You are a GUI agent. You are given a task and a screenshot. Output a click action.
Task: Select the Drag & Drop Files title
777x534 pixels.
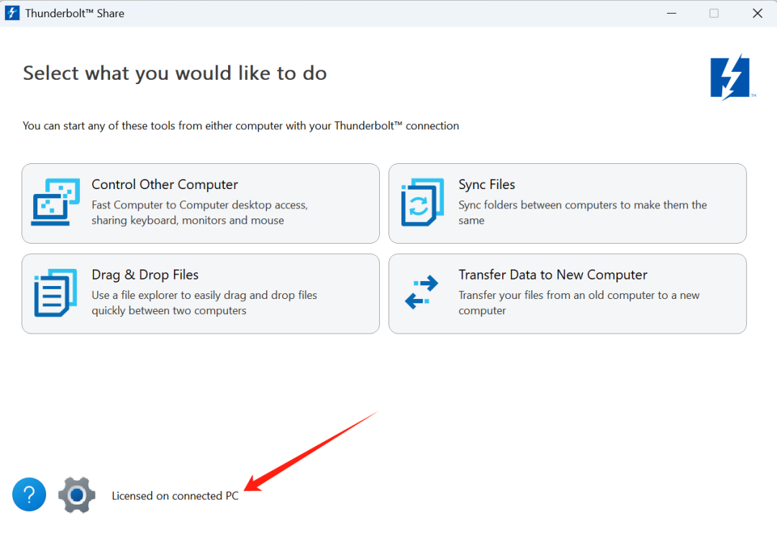tap(145, 275)
